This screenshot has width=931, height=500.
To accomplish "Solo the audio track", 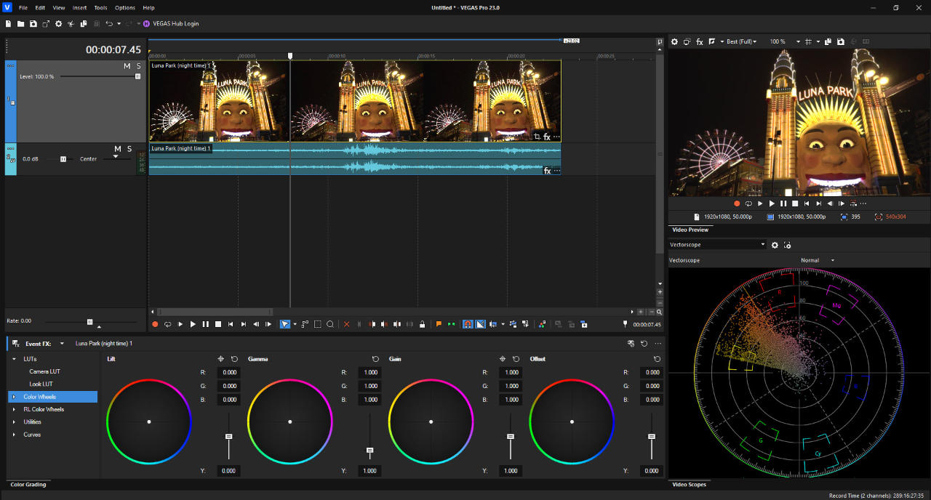I will tap(129, 149).
